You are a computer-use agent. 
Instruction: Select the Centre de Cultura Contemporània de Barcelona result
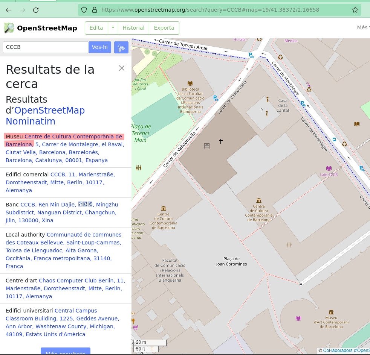pos(65,148)
